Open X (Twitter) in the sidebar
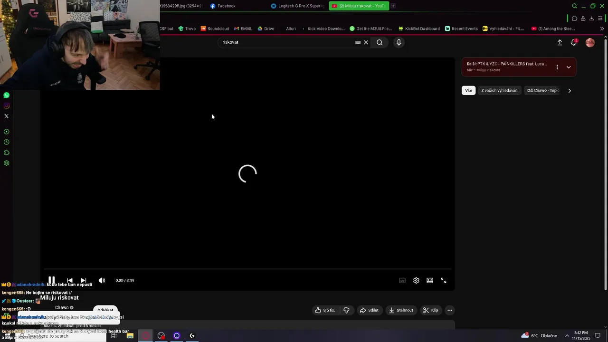Viewport: 608px width, 342px height. point(6,116)
